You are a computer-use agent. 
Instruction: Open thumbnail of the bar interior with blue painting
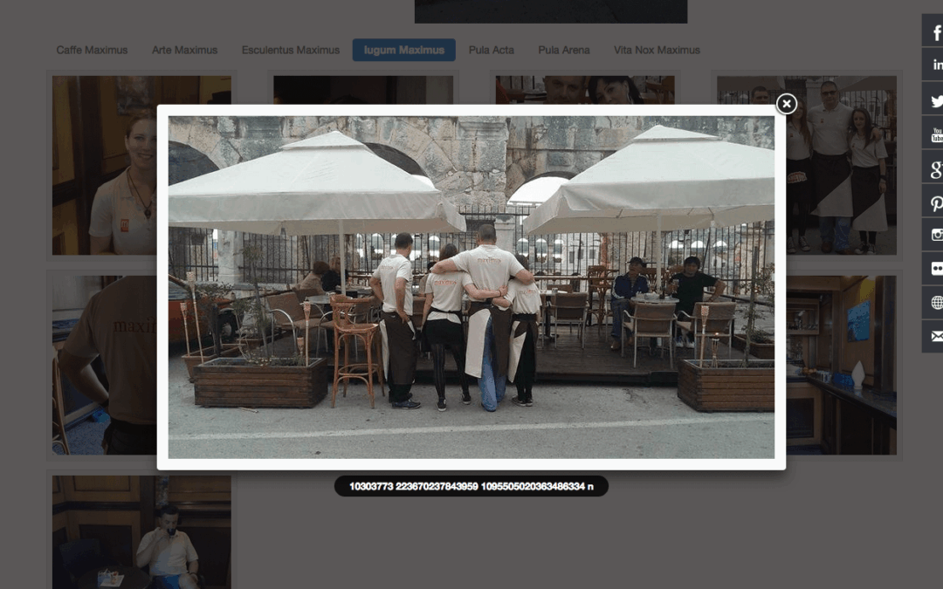(x=842, y=365)
